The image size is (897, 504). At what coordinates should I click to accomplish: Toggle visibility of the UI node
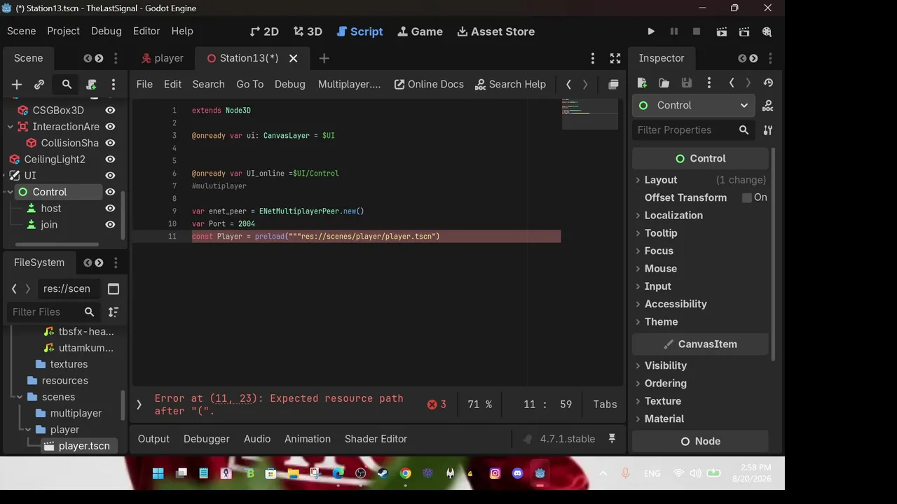click(x=110, y=176)
